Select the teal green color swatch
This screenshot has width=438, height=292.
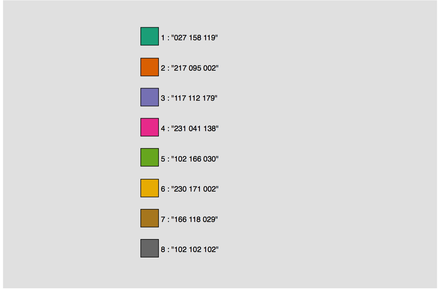pos(150,36)
